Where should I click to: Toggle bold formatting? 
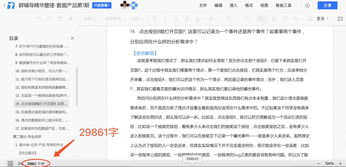[x=154, y=19]
